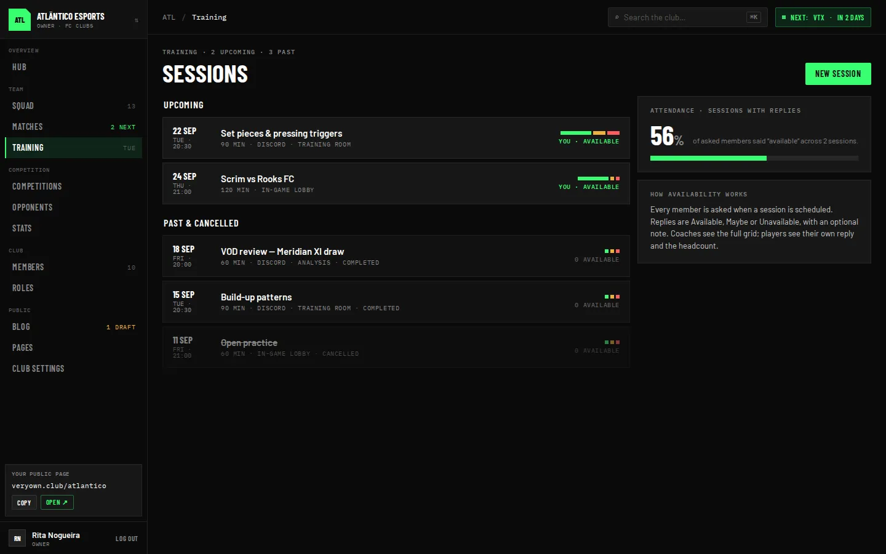This screenshot has height=554, width=886.
Task: Create a New Session
Action: point(838,74)
